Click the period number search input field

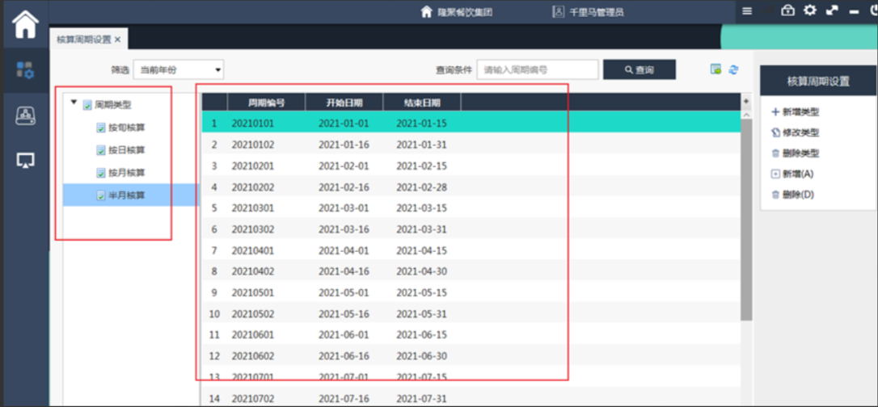coord(537,70)
